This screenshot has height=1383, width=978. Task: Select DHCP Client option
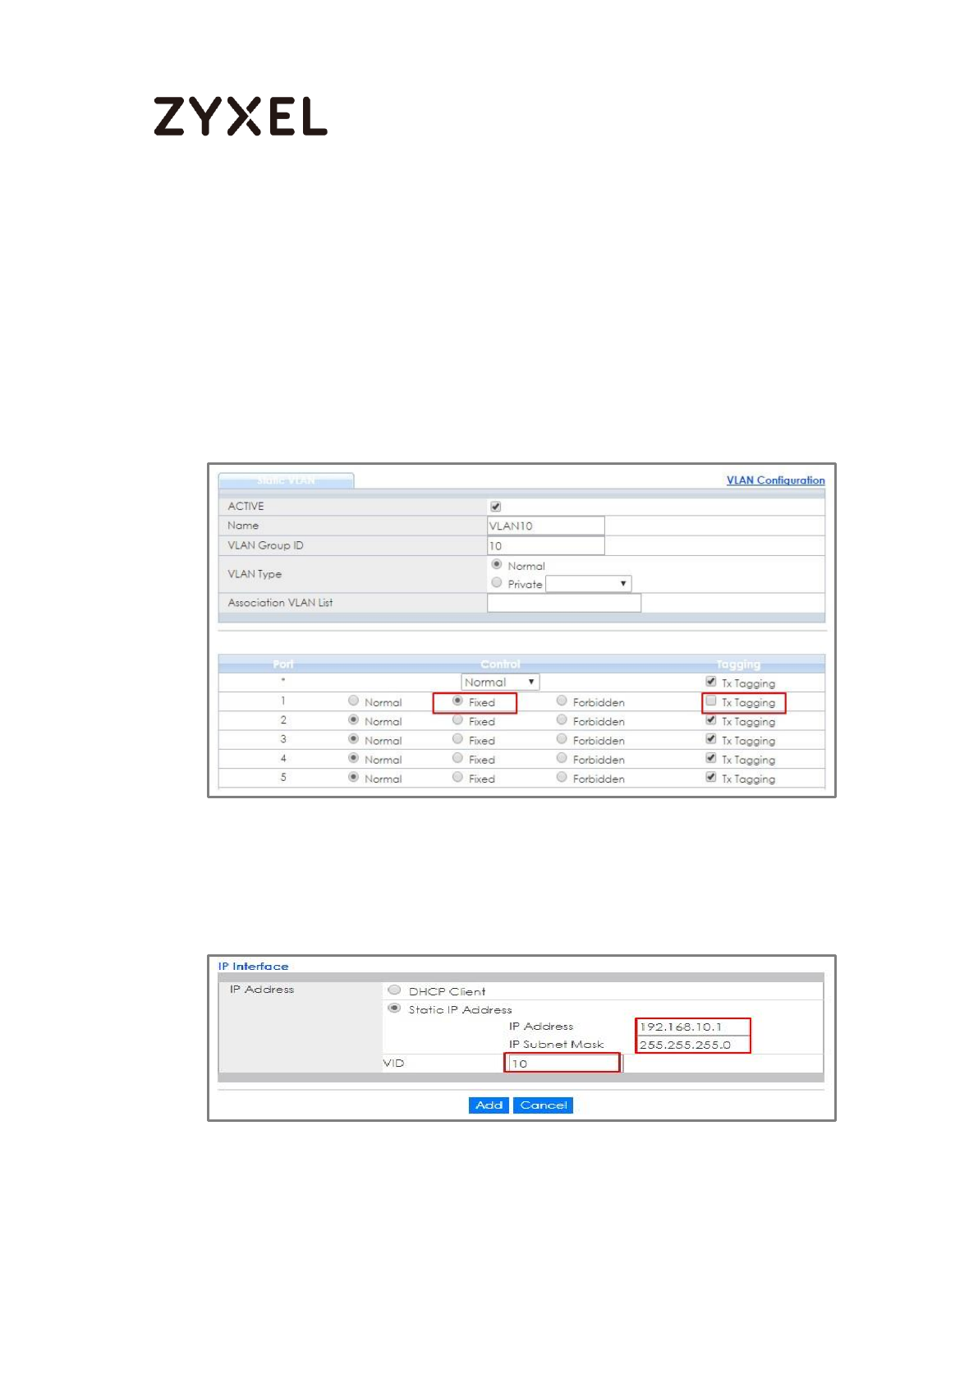(x=394, y=990)
